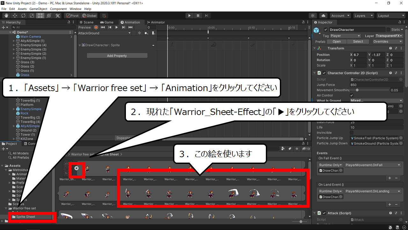Add a keyframe in Animation window
The image size is (408, 230).
click(x=146, y=33)
